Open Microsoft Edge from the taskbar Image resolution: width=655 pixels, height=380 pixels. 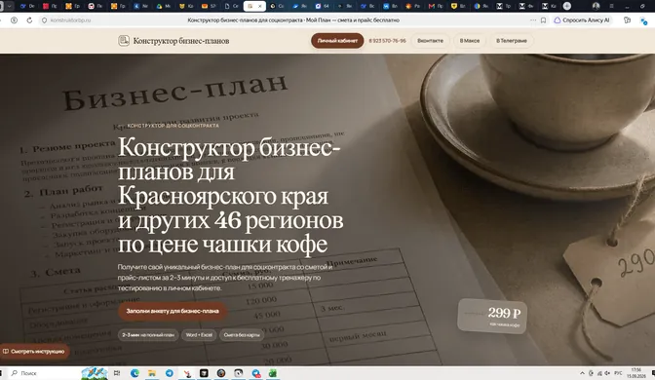coord(135,373)
